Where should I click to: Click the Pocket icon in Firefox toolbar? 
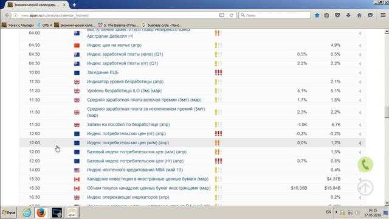coord(337,15)
